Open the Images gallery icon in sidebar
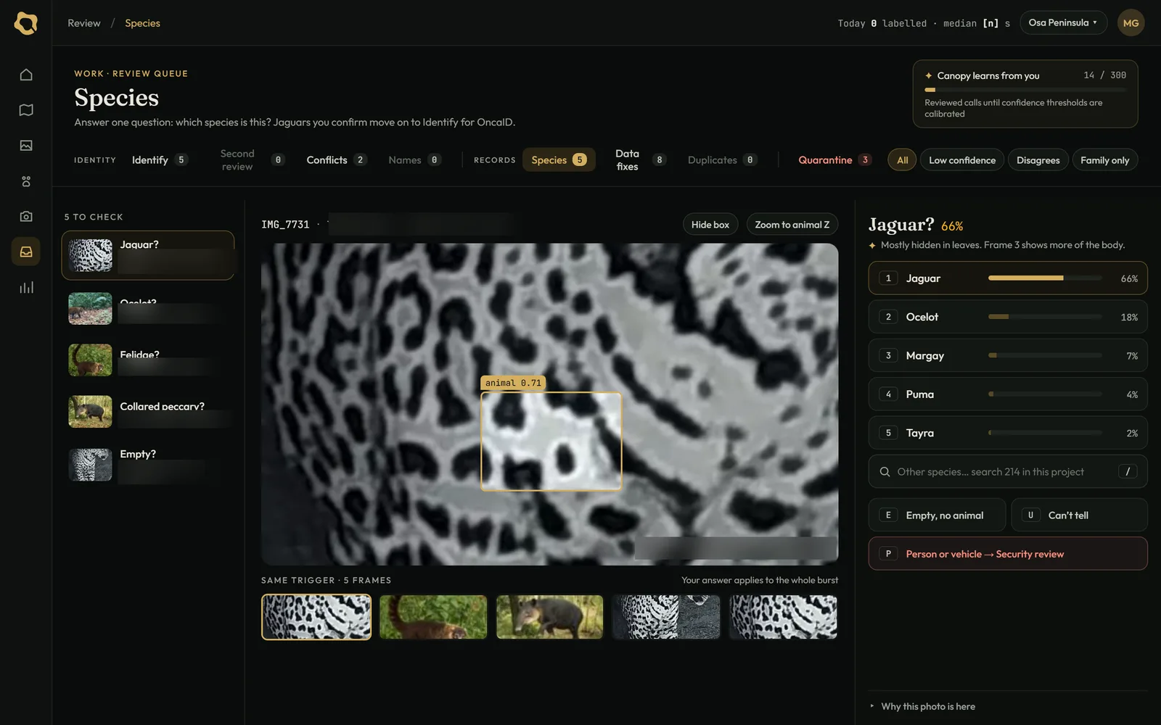This screenshot has width=1161, height=725. pos(26,146)
